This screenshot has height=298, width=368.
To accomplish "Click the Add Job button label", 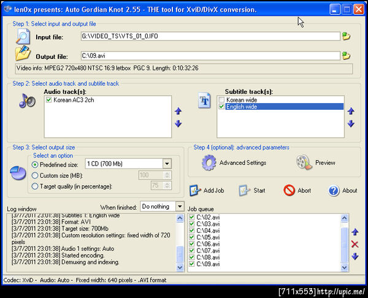I will [x=213, y=190].
